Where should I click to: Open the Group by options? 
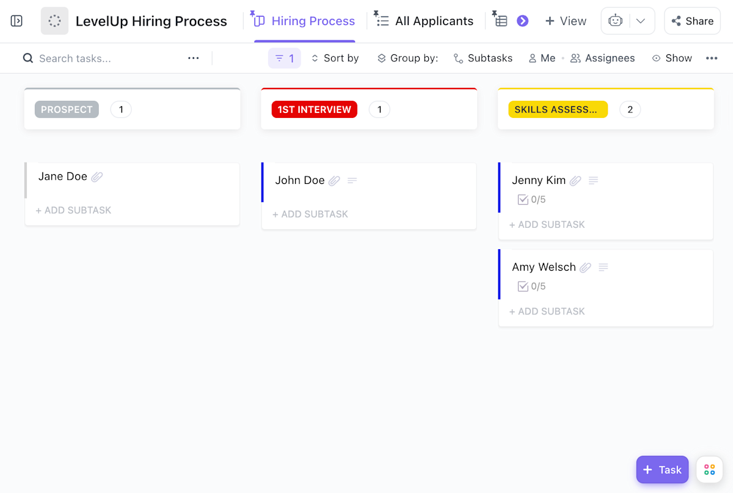(407, 58)
